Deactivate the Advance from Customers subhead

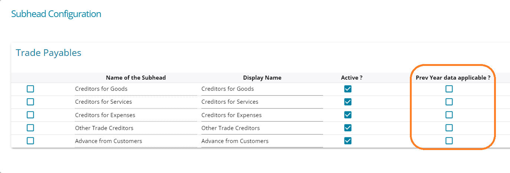point(348,141)
